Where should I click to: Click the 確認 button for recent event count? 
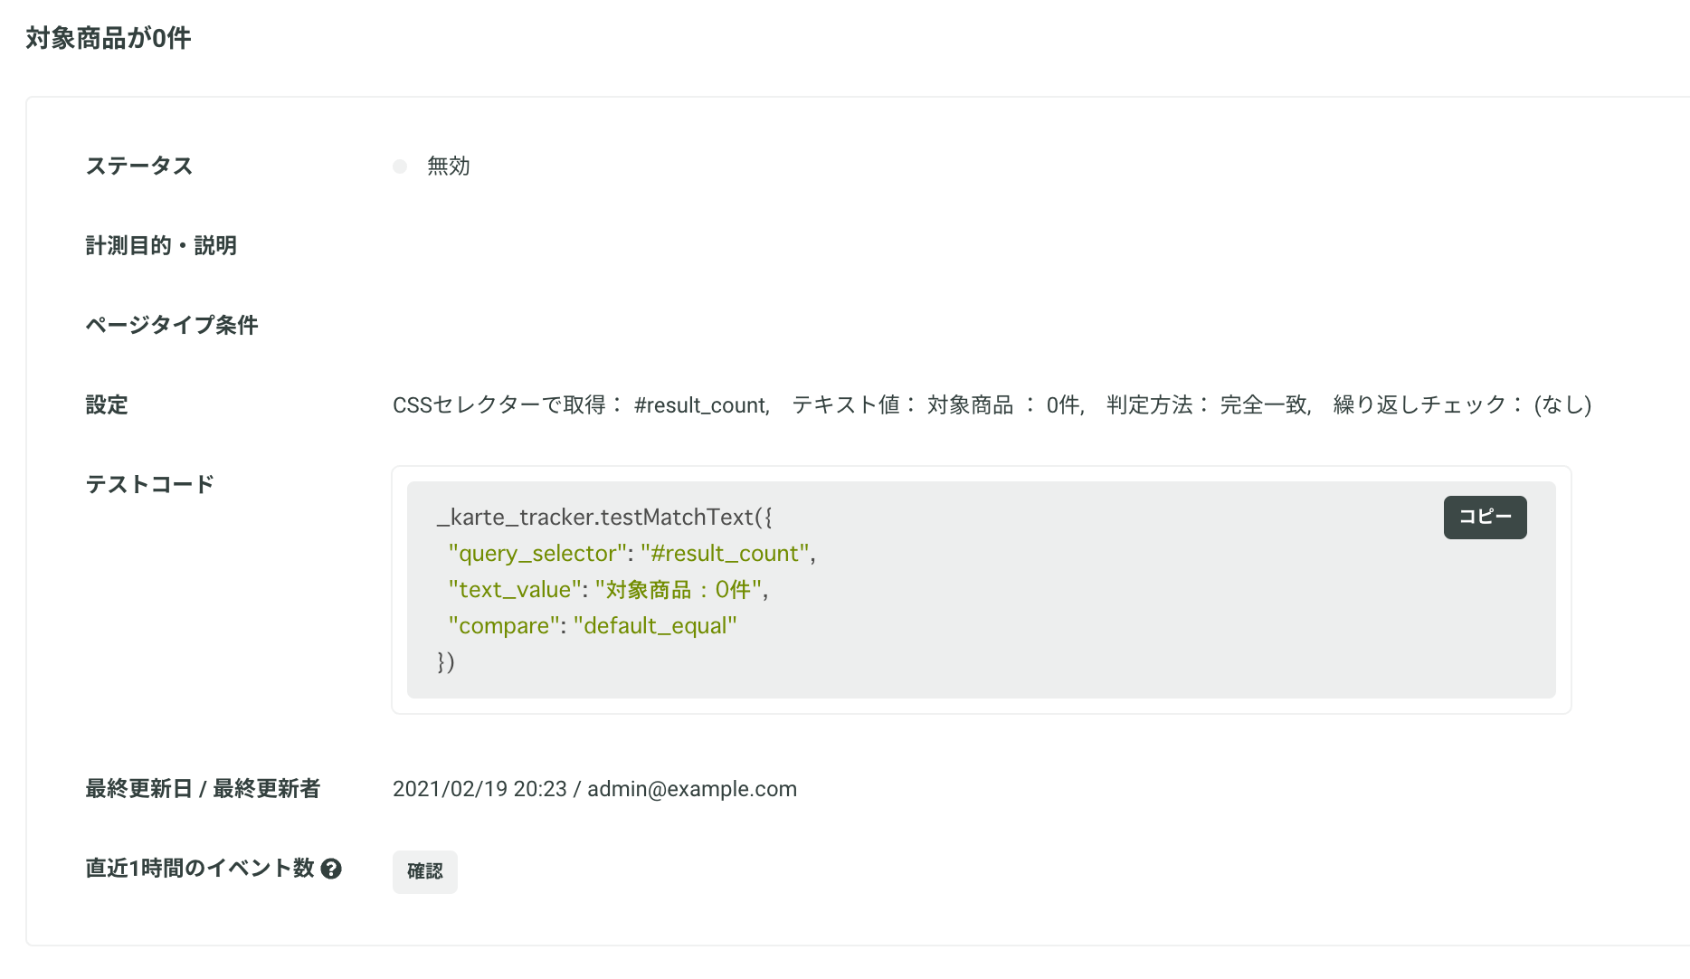(x=425, y=871)
